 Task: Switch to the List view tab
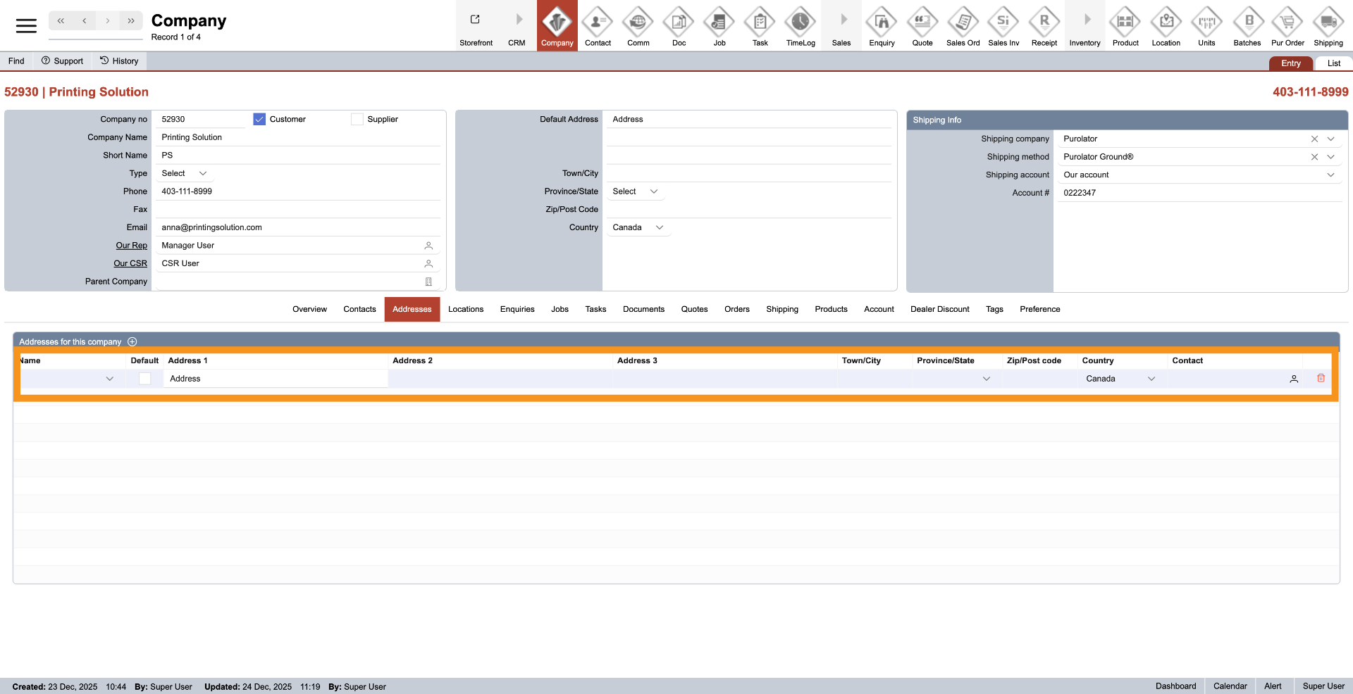1333,63
